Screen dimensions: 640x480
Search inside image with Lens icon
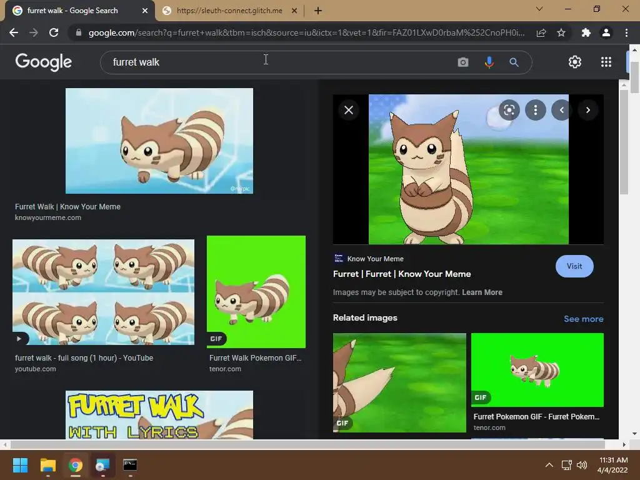509,110
